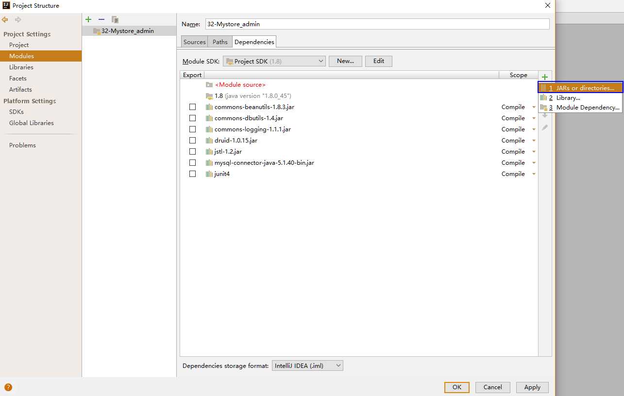The height and width of the screenshot is (396, 624).
Task: Select Modules in the sidebar
Action: point(41,56)
